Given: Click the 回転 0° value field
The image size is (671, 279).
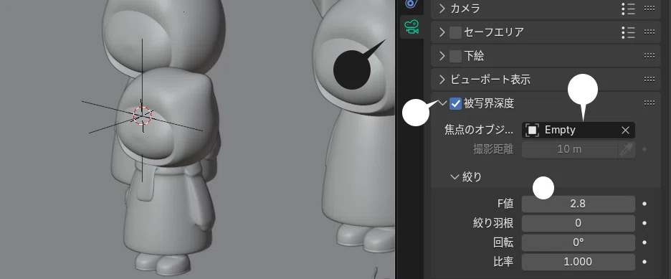Looking at the screenshot, I should tap(578, 242).
